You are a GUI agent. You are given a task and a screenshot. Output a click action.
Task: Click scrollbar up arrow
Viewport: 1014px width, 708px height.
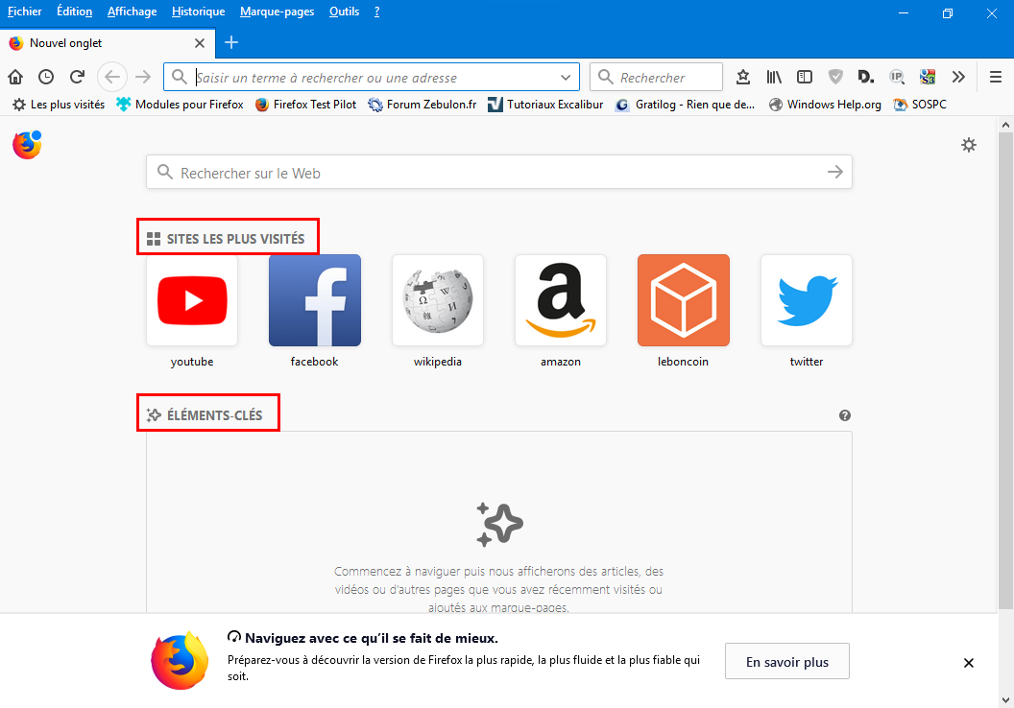[x=1005, y=125]
